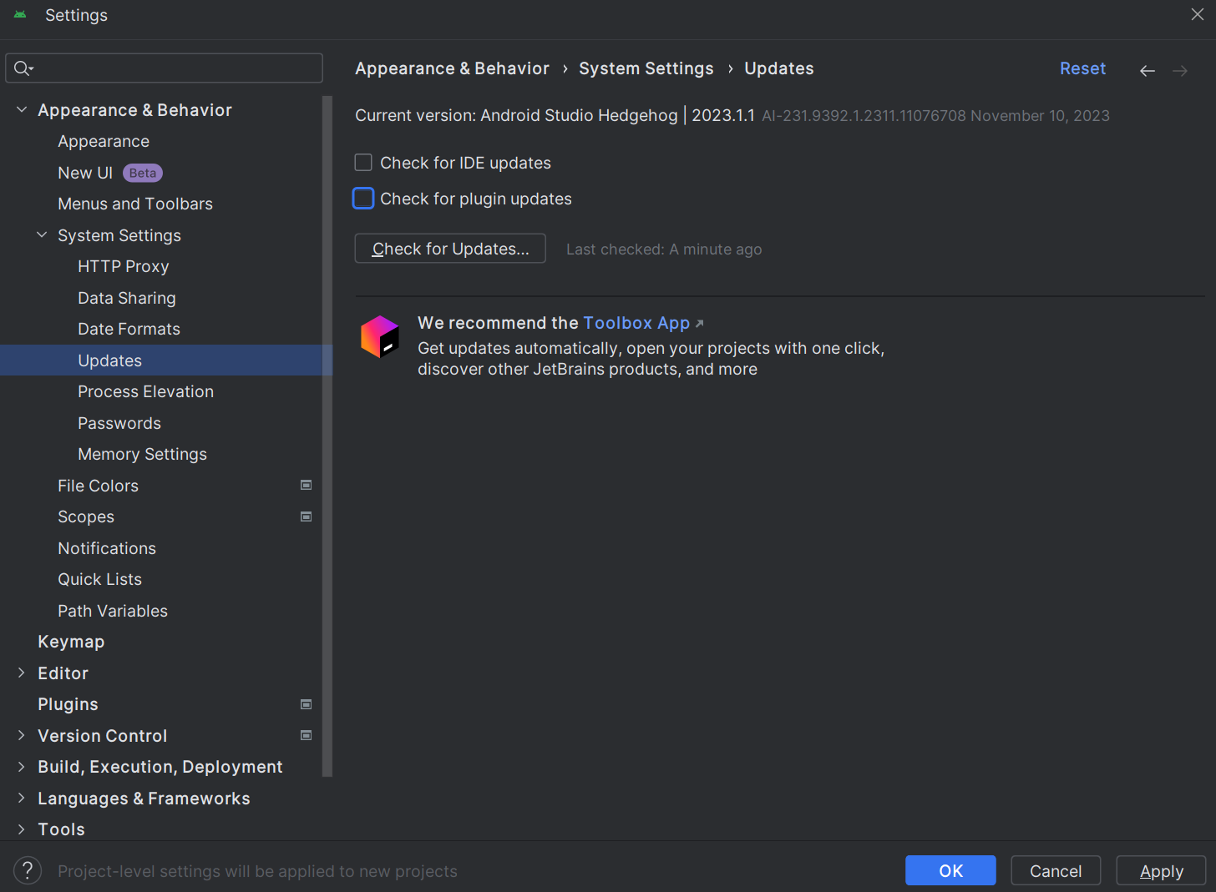Click the settings tree vertical scrollbar
1216x892 pixels.
click(327, 436)
